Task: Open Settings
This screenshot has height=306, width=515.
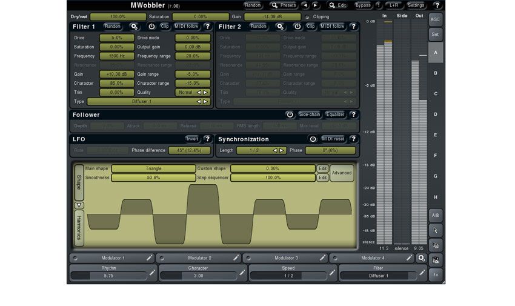Action: click(x=416, y=5)
